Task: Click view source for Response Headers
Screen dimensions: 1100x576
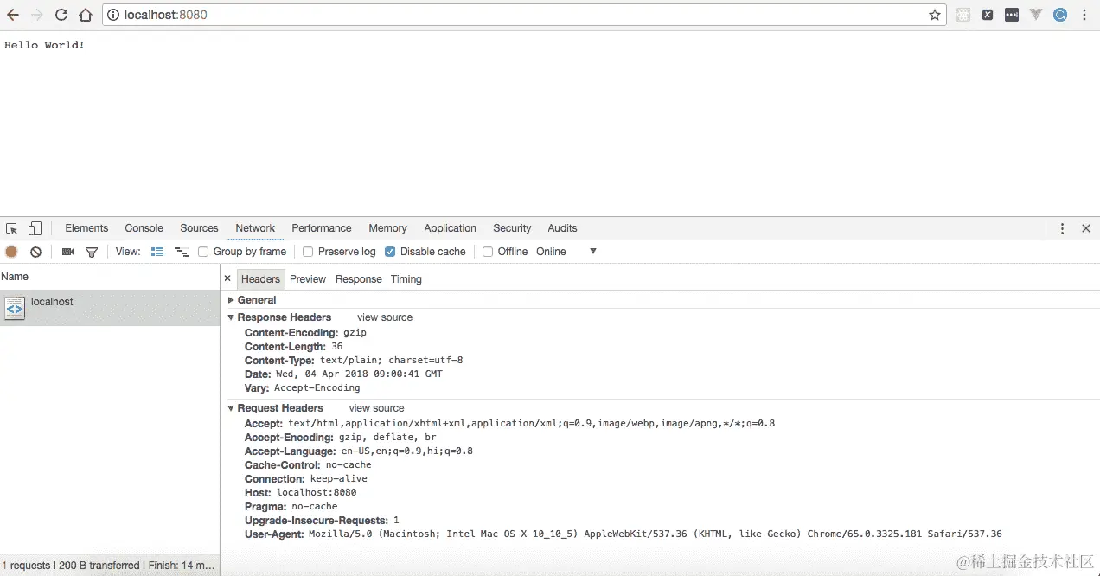Action: click(x=385, y=317)
